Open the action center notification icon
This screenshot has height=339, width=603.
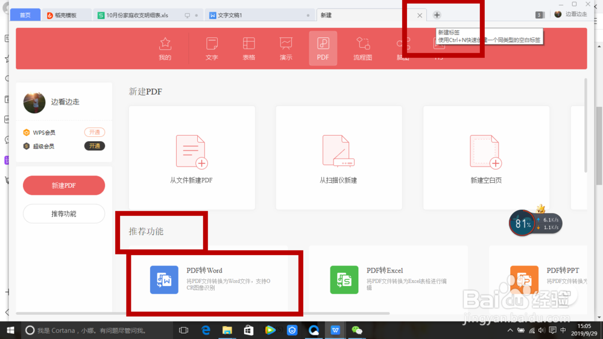pos(552,331)
